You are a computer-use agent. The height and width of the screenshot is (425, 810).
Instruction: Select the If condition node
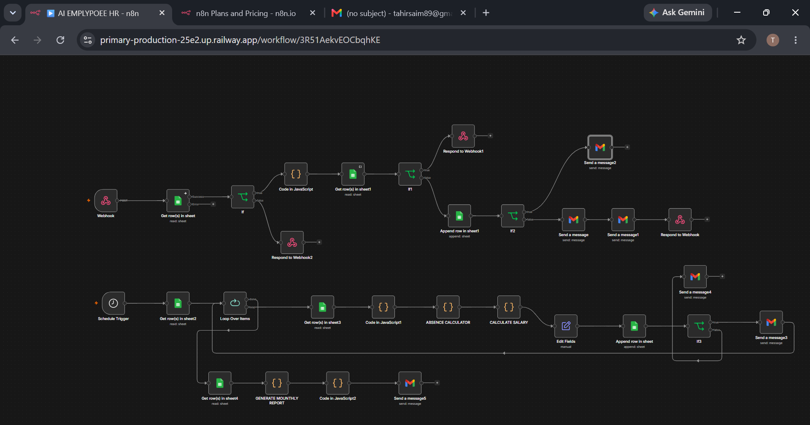tap(243, 196)
